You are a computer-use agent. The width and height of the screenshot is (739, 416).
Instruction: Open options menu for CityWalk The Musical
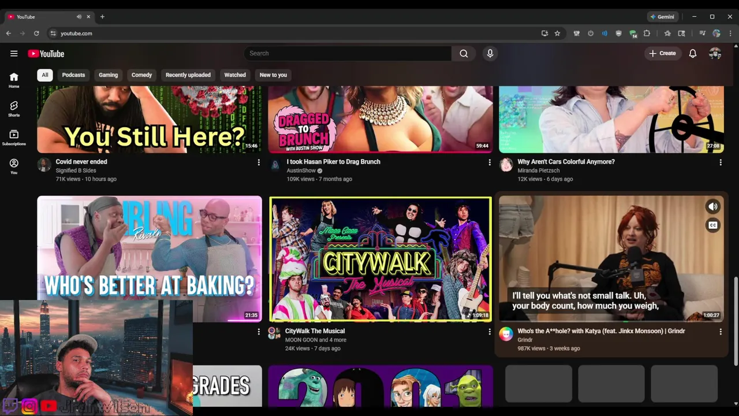490,332
